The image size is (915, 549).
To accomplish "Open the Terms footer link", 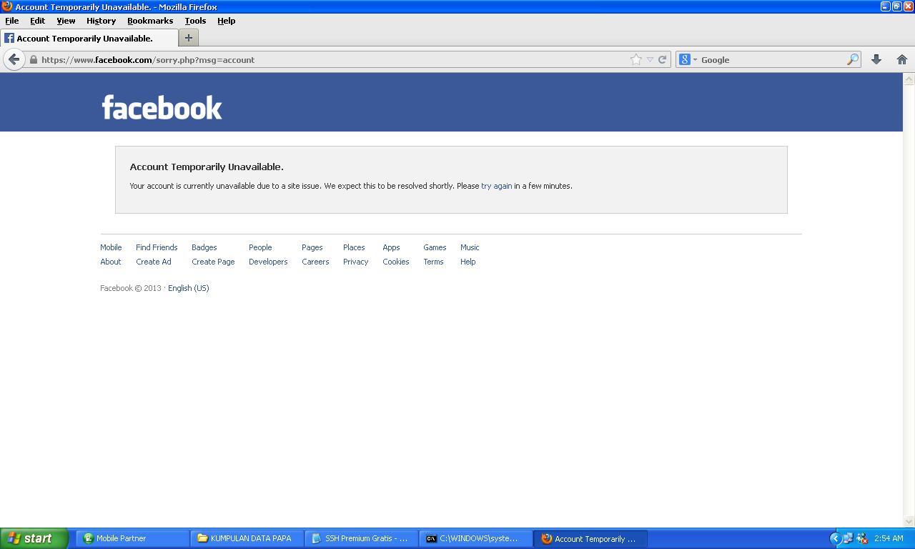I will click(x=433, y=262).
